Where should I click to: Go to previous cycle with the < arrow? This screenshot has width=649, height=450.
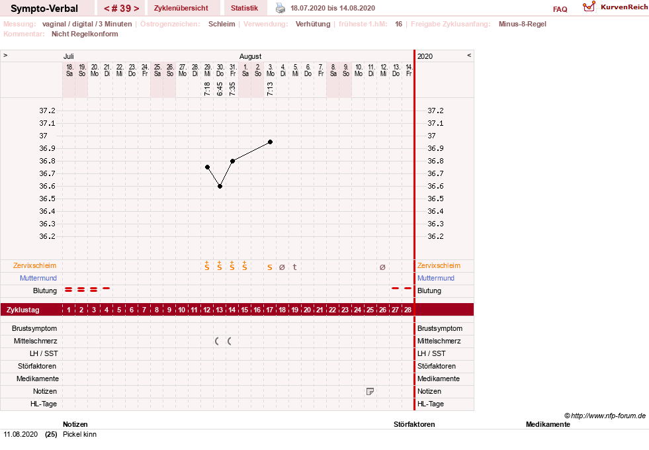[x=107, y=9]
